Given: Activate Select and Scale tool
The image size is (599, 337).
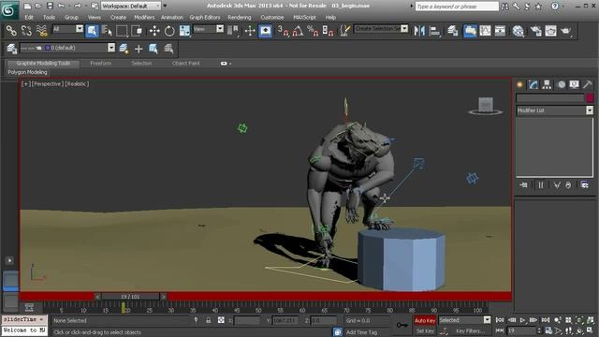Looking at the screenshot, I should 184,31.
